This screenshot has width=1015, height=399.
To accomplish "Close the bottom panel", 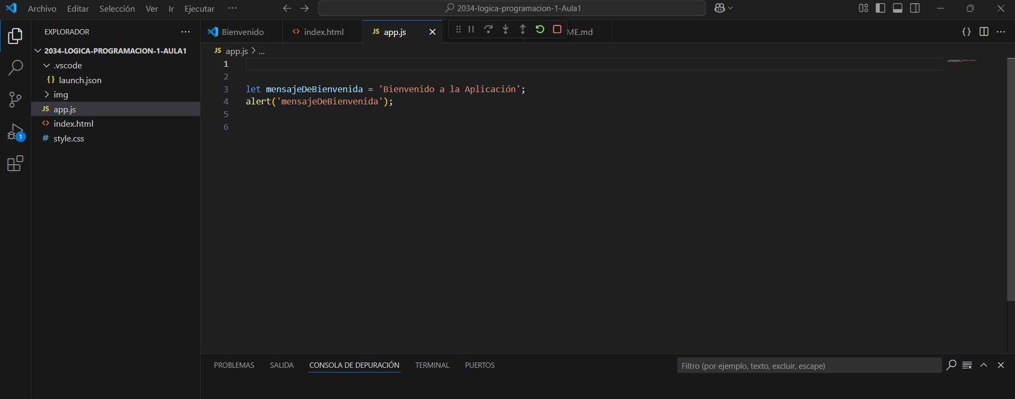I will pyautogui.click(x=1001, y=365).
